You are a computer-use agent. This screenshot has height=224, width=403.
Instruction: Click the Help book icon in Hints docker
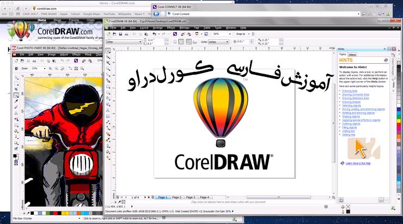point(386,60)
